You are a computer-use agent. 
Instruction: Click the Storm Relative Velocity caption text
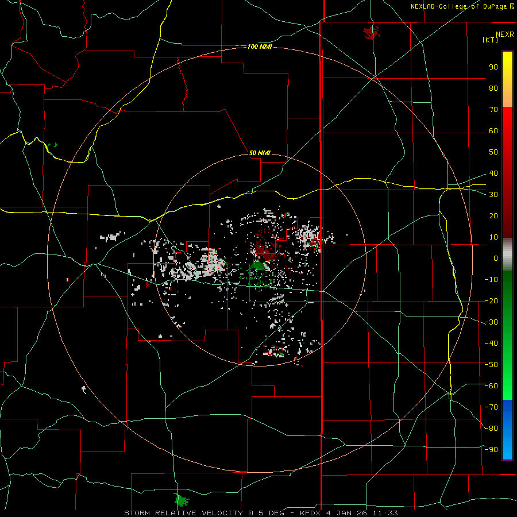261,513
